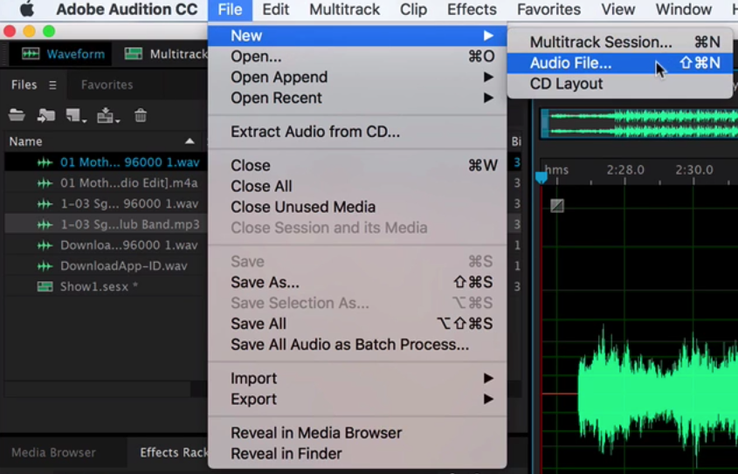Choose Reveal in Finder
Image resolution: width=738 pixels, height=474 pixels.
pyautogui.click(x=357, y=453)
